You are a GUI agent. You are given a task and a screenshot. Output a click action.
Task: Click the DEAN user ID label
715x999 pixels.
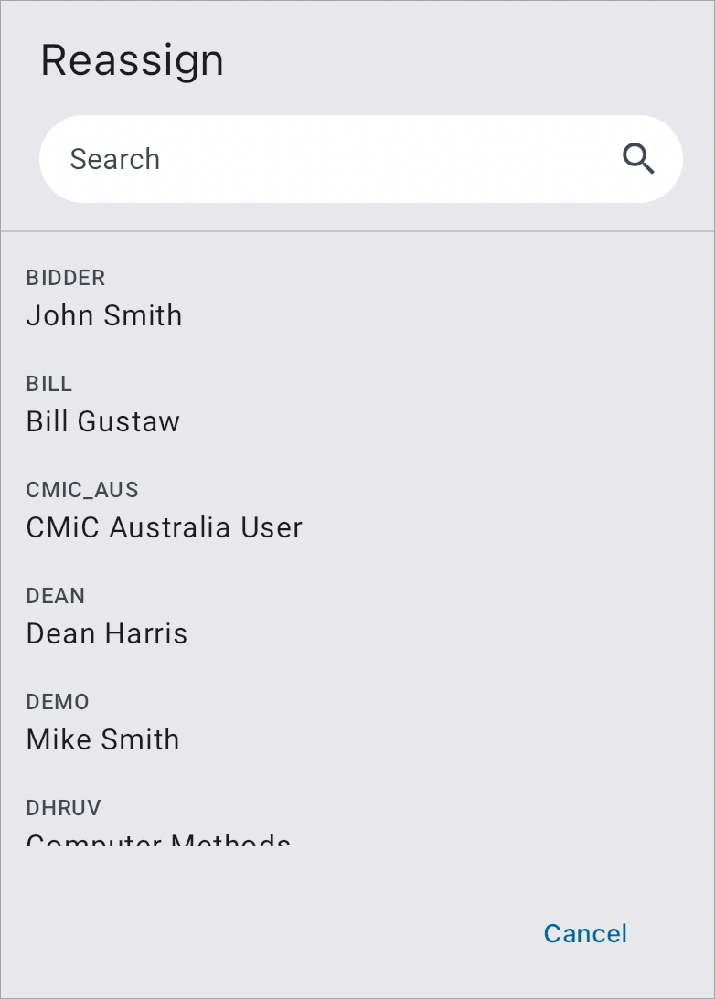(56, 596)
